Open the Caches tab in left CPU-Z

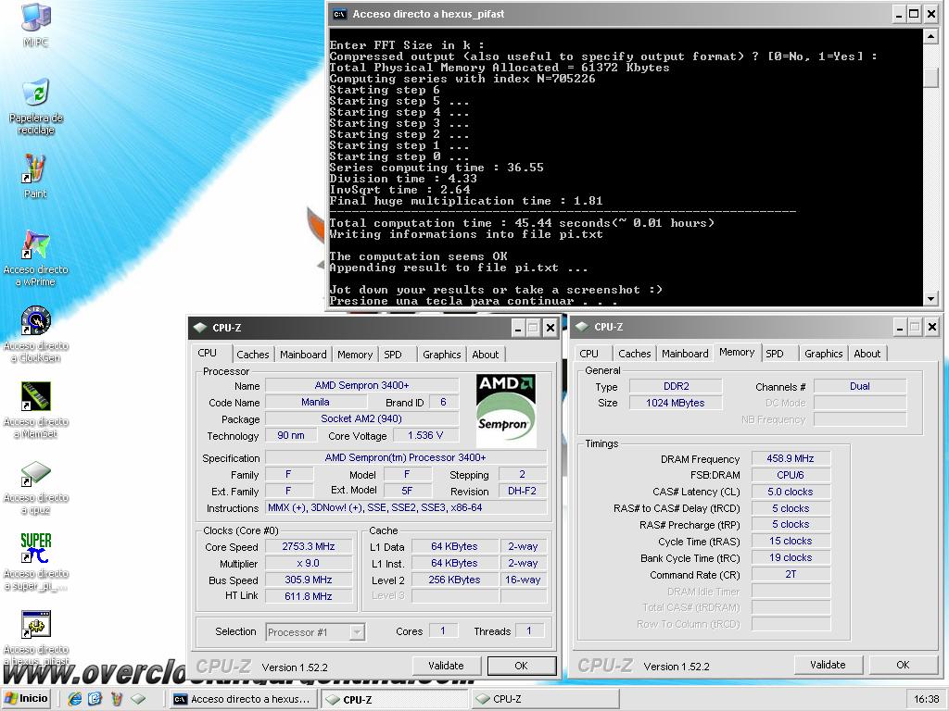[252, 355]
